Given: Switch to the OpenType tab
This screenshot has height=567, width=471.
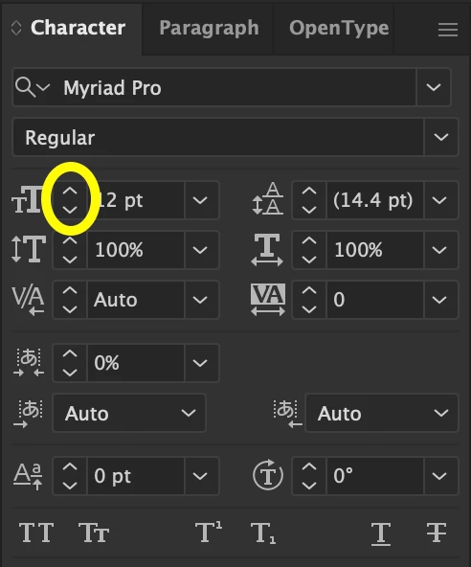Looking at the screenshot, I should click(x=339, y=28).
